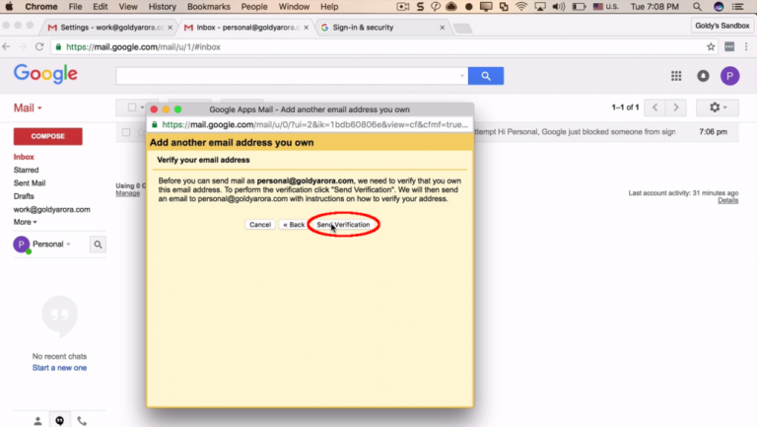
Task: Open macOS Notification Center icon
Action: [737, 7]
